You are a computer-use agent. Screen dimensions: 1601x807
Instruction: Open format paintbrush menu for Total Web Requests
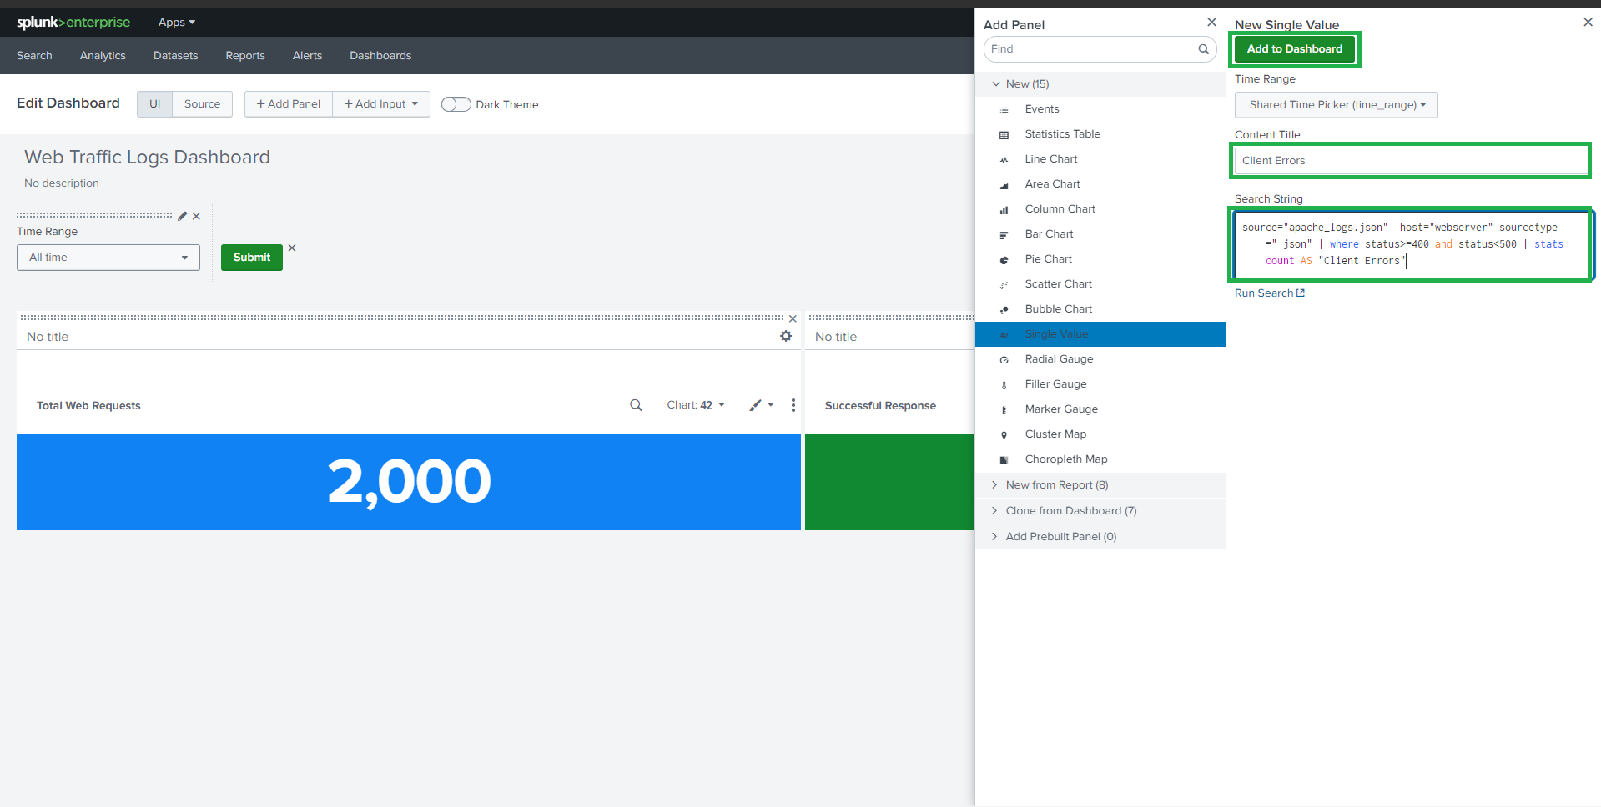[x=761, y=405]
